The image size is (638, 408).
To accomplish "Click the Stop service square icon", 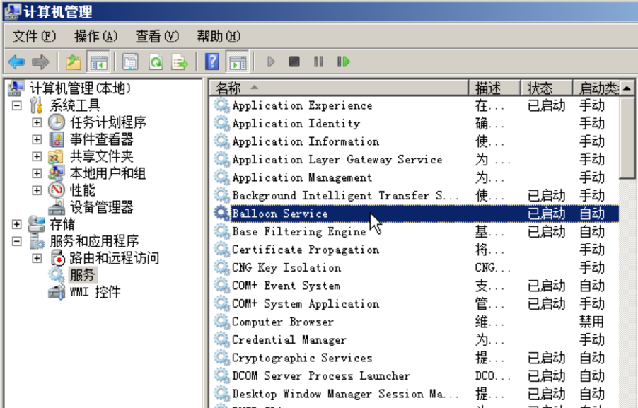I will [x=294, y=62].
